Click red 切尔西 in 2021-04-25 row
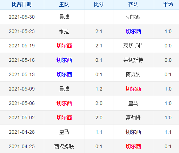The height and width of the screenshot is (153, 179). point(133,146)
